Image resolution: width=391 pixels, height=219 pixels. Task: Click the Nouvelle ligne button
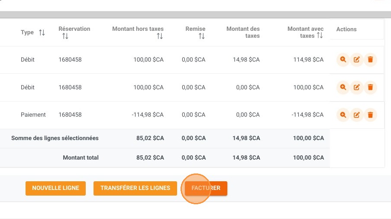click(55, 188)
